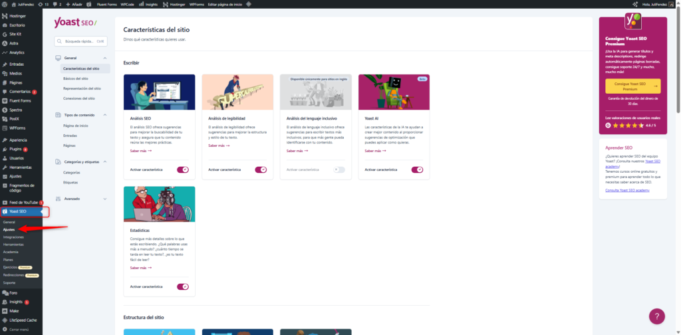
Task: Open Hostinger in the top admin bar
Action: pyautogui.click(x=174, y=4)
